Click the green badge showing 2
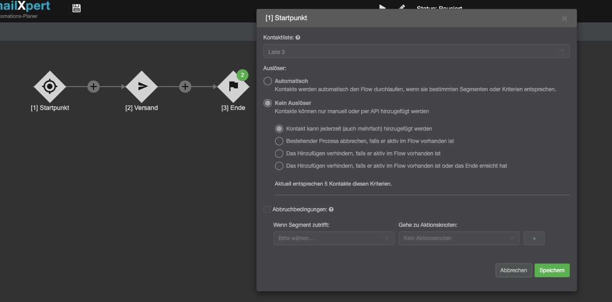612x302 pixels. tap(243, 75)
